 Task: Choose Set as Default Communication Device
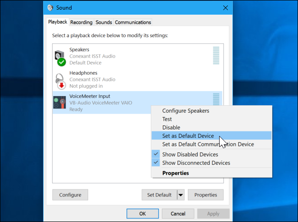pos(212,144)
